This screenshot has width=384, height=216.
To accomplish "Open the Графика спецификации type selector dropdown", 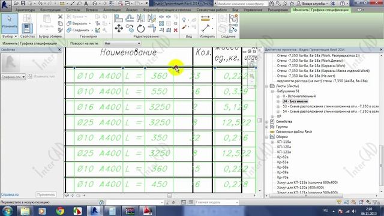I will coord(13,77).
